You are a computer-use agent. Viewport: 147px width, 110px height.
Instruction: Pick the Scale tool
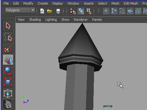point(8,82)
